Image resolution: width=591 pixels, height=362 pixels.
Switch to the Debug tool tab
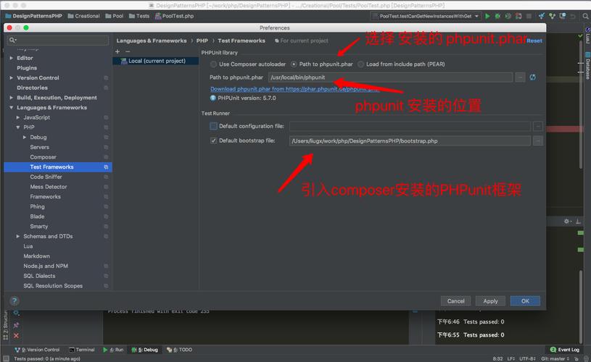tap(145, 350)
